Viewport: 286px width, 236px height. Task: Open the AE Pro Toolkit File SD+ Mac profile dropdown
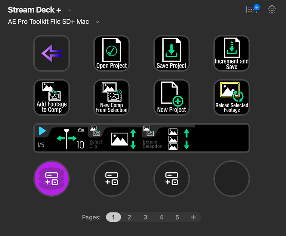(97, 22)
